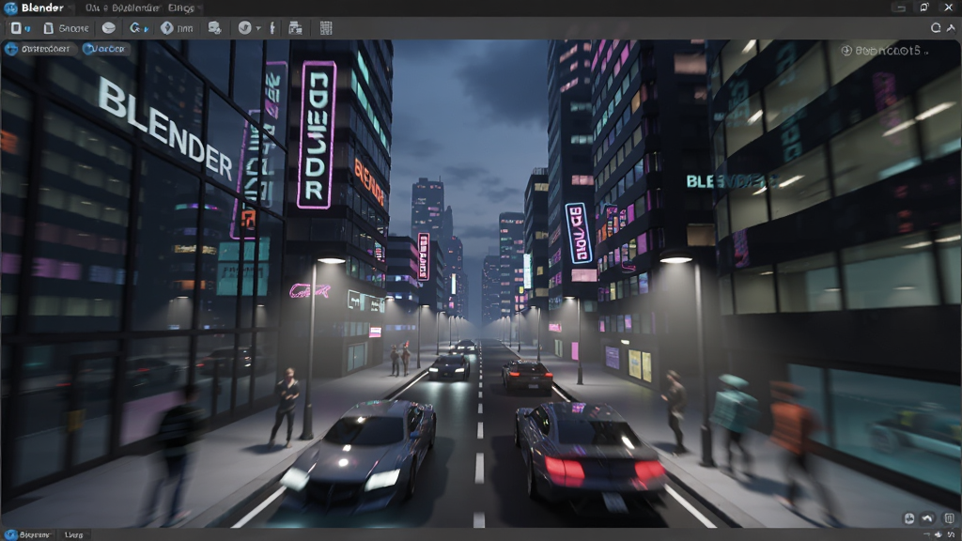
Task: Click the diamond icon labeled nnn
Action: [x=176, y=28]
